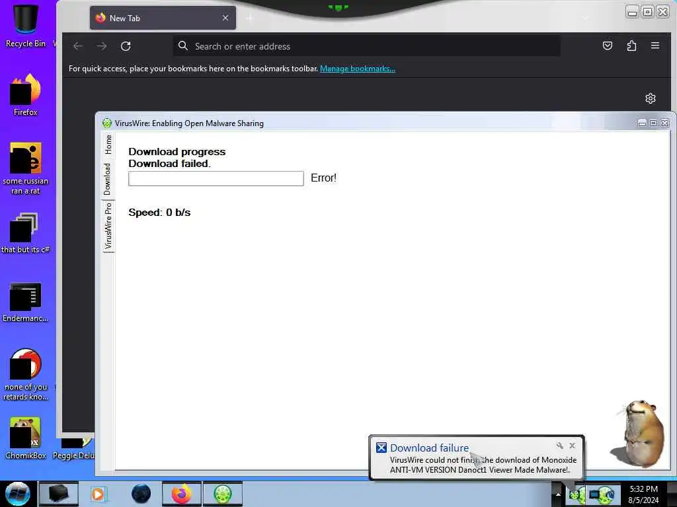Click the 'Download progress' heading
This screenshot has height=507, width=677.
click(177, 152)
